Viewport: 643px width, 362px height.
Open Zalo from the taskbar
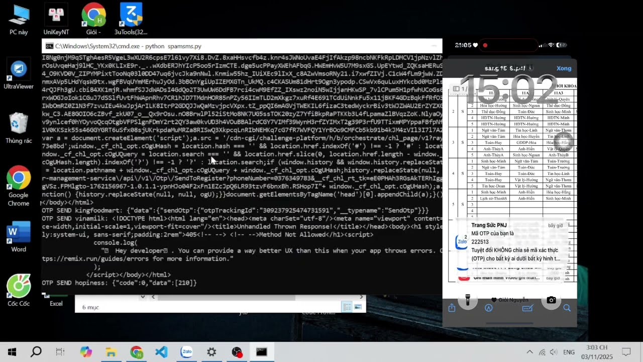tap(186, 352)
